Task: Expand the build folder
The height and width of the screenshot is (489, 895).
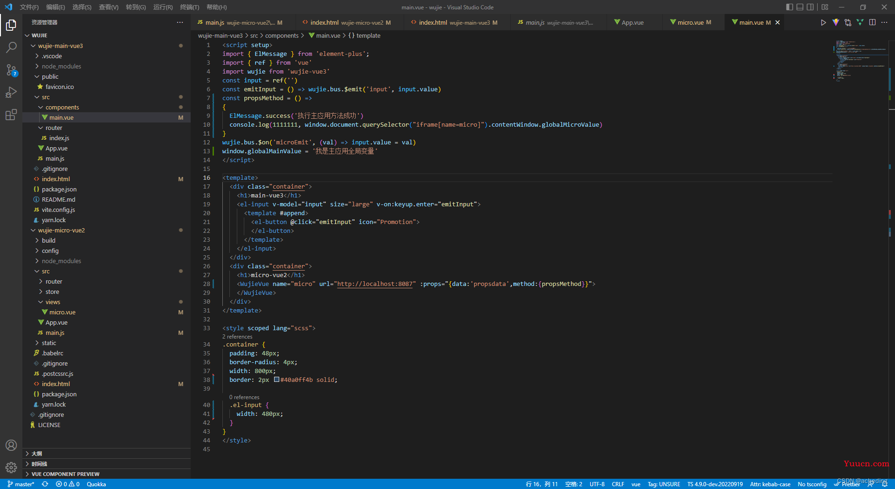Action: click(37, 240)
